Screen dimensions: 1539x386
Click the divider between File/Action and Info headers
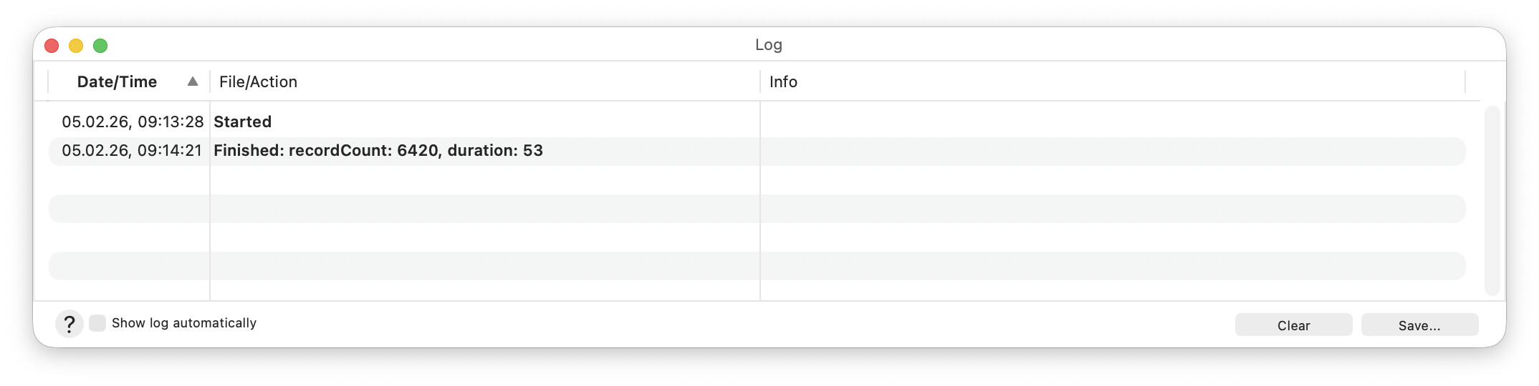[760, 81]
